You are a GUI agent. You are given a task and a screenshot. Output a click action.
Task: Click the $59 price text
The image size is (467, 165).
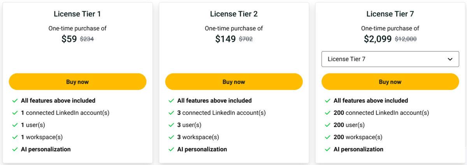point(69,39)
